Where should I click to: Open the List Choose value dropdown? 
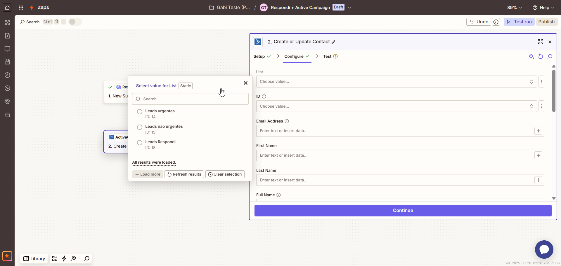[x=396, y=82]
